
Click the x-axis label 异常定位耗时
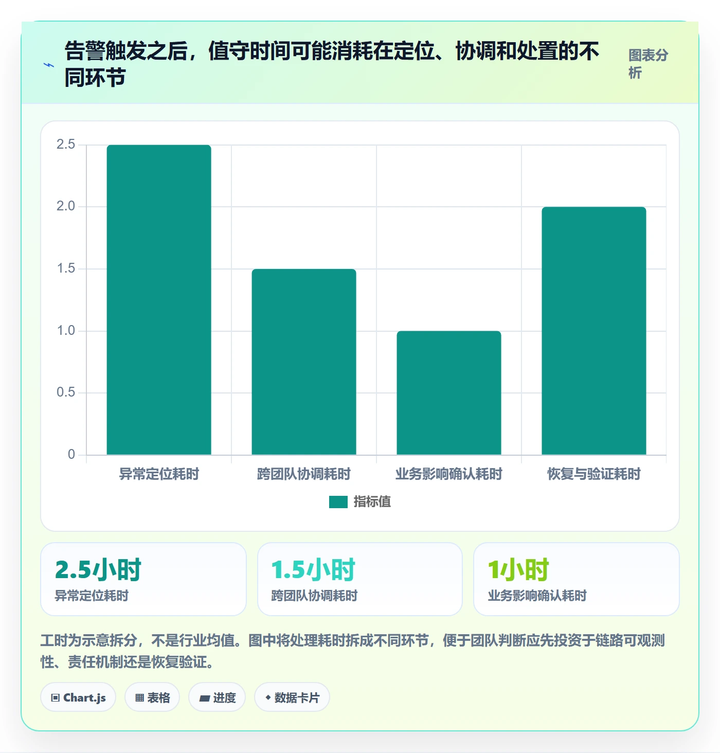[159, 474]
